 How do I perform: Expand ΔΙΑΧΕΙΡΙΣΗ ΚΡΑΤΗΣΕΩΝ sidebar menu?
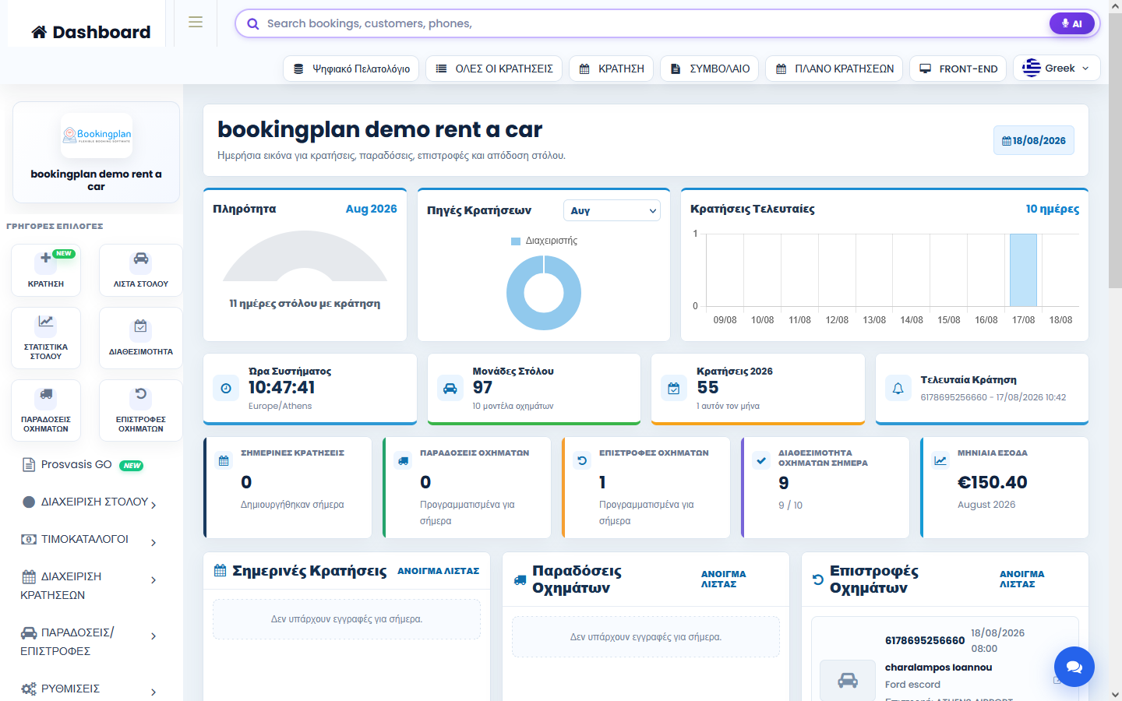click(90, 586)
